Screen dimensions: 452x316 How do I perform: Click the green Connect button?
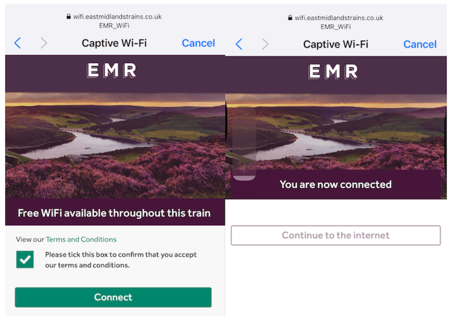pos(113,297)
